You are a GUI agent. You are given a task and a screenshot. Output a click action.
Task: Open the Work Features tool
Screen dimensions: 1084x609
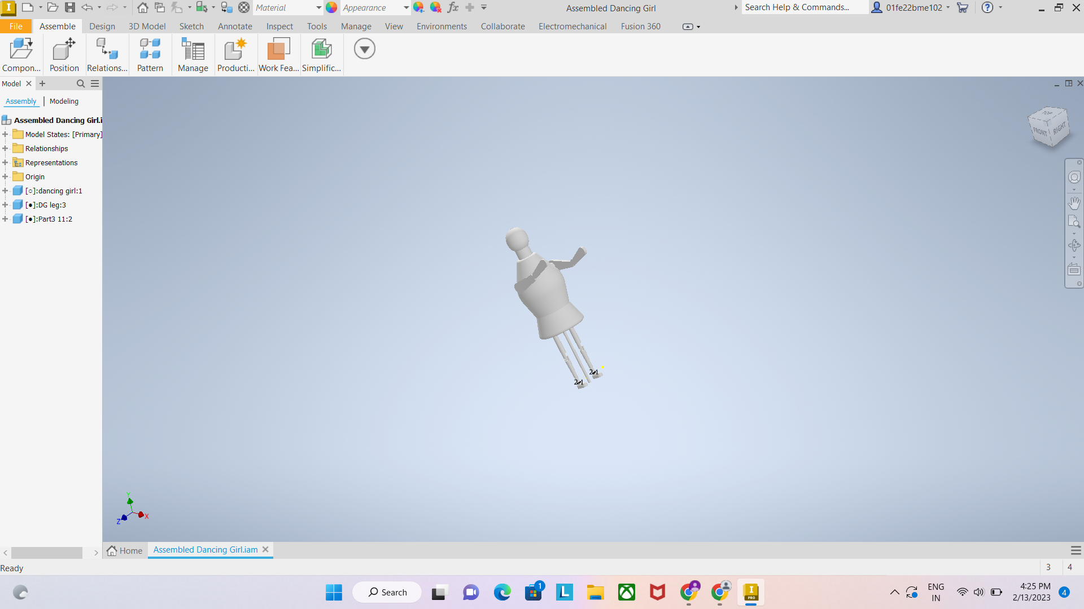(x=278, y=55)
